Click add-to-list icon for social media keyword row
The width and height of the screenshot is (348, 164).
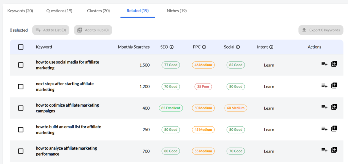point(324,64)
